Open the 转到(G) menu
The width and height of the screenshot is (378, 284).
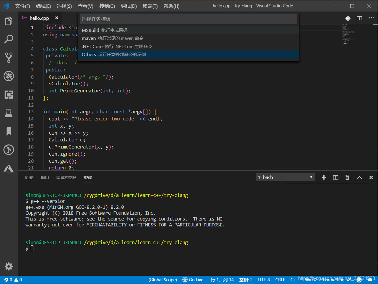[107, 6]
